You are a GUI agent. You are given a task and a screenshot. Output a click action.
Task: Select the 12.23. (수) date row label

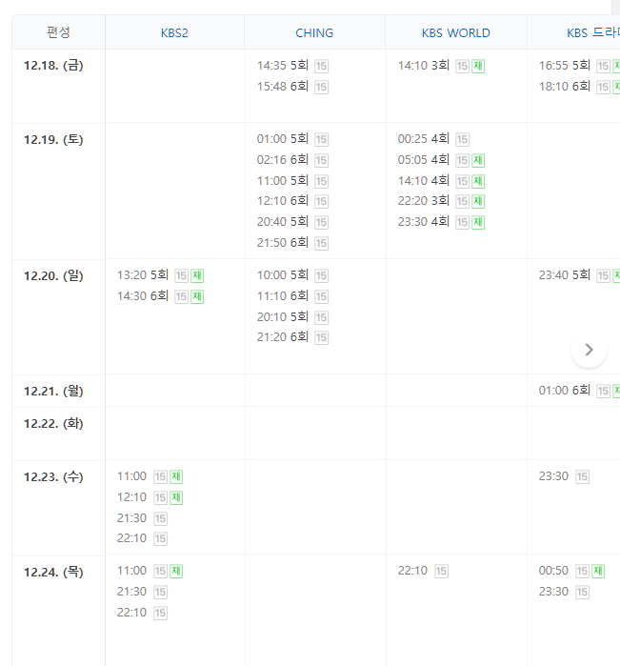[53, 477]
